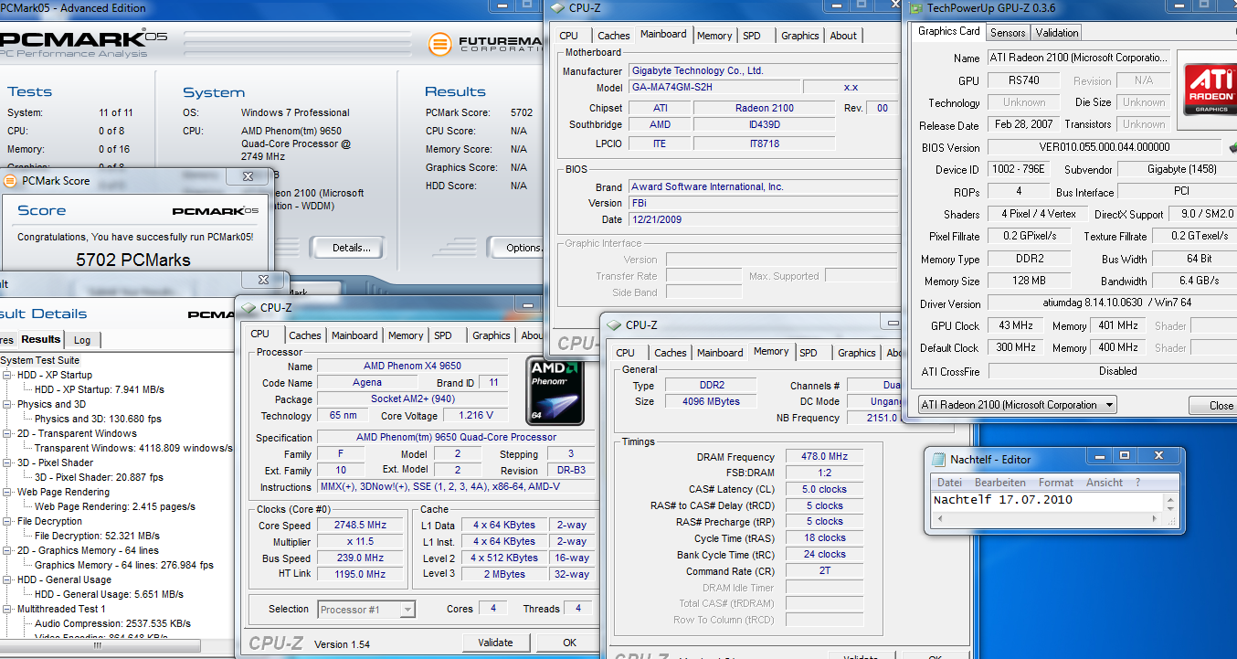The width and height of the screenshot is (1237, 659).
Task: Click the orange PCMark Score dialog title icon
Action: click(x=10, y=181)
